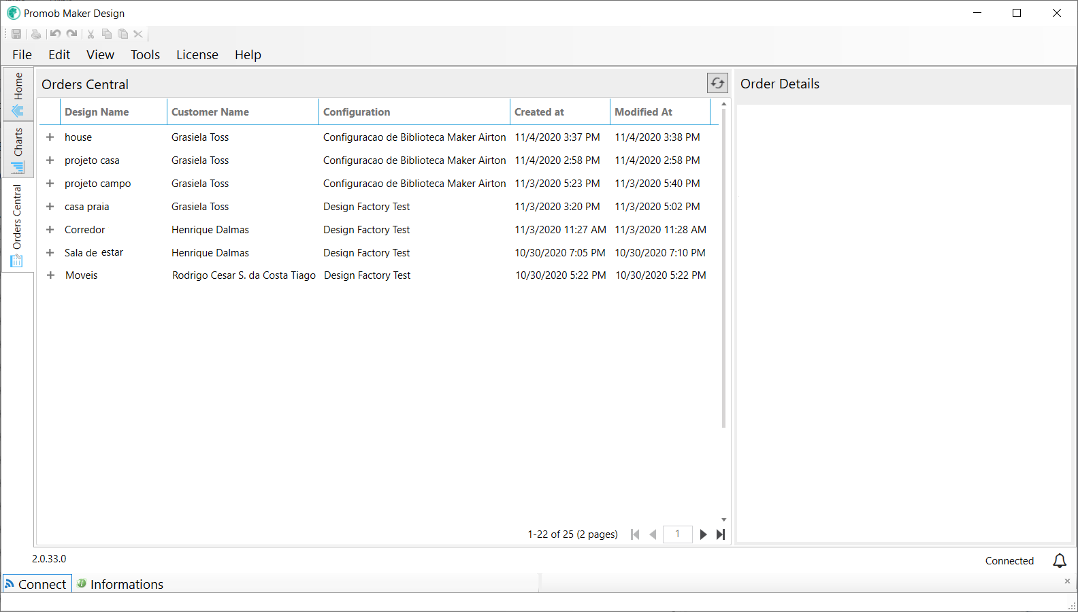
Task: Sort by the Customer Name column header
Action: coord(243,112)
